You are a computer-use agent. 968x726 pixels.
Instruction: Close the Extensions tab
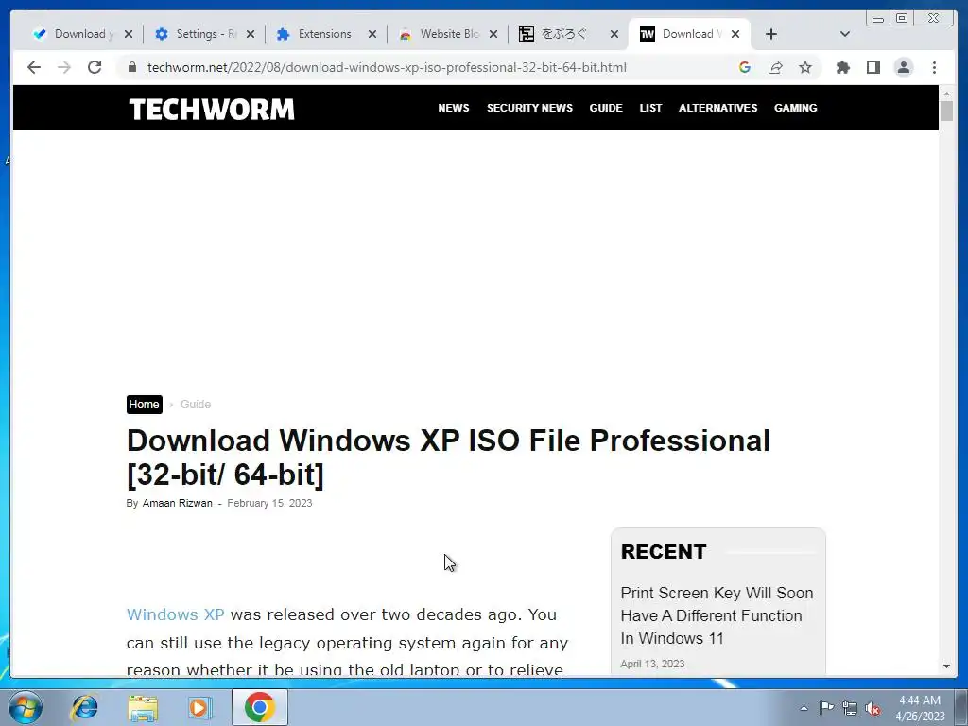click(x=372, y=35)
